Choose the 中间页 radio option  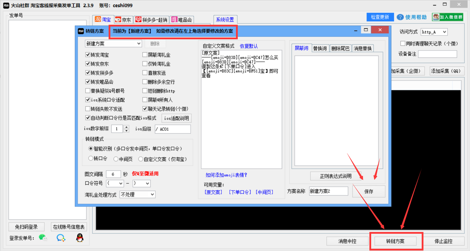point(116,159)
